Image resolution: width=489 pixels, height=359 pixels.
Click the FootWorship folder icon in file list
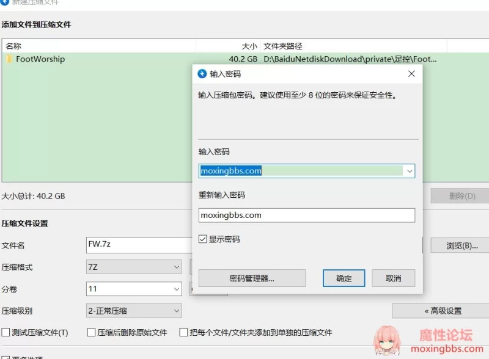coord(9,59)
